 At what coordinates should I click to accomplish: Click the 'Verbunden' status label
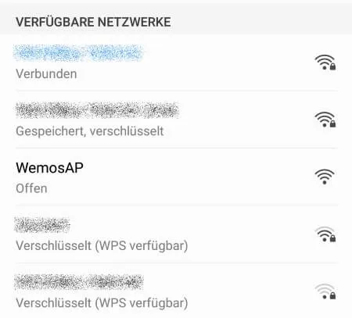(46, 73)
